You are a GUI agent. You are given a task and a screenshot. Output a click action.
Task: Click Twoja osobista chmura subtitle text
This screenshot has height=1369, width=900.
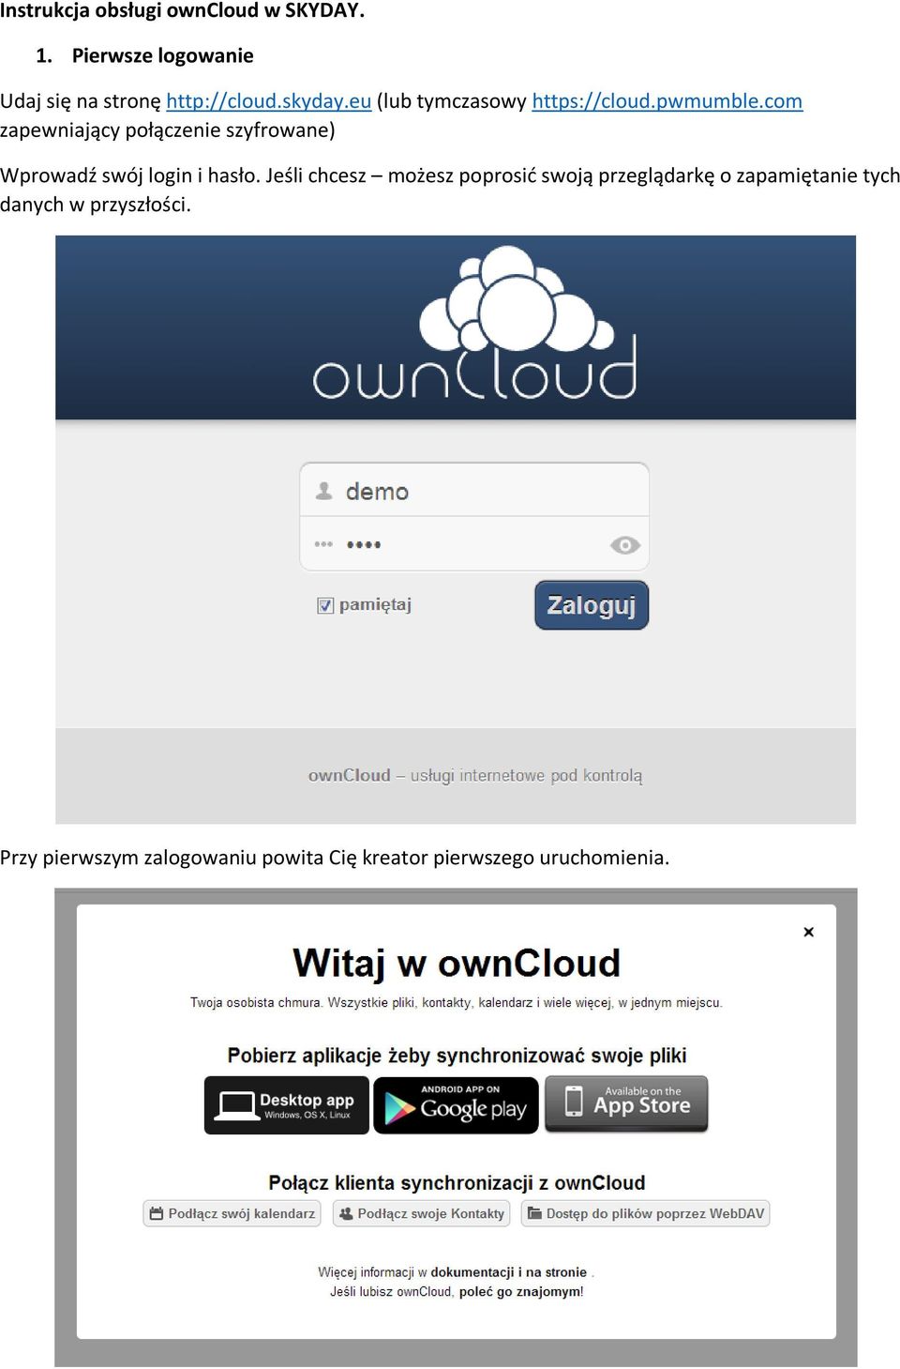point(457,1002)
